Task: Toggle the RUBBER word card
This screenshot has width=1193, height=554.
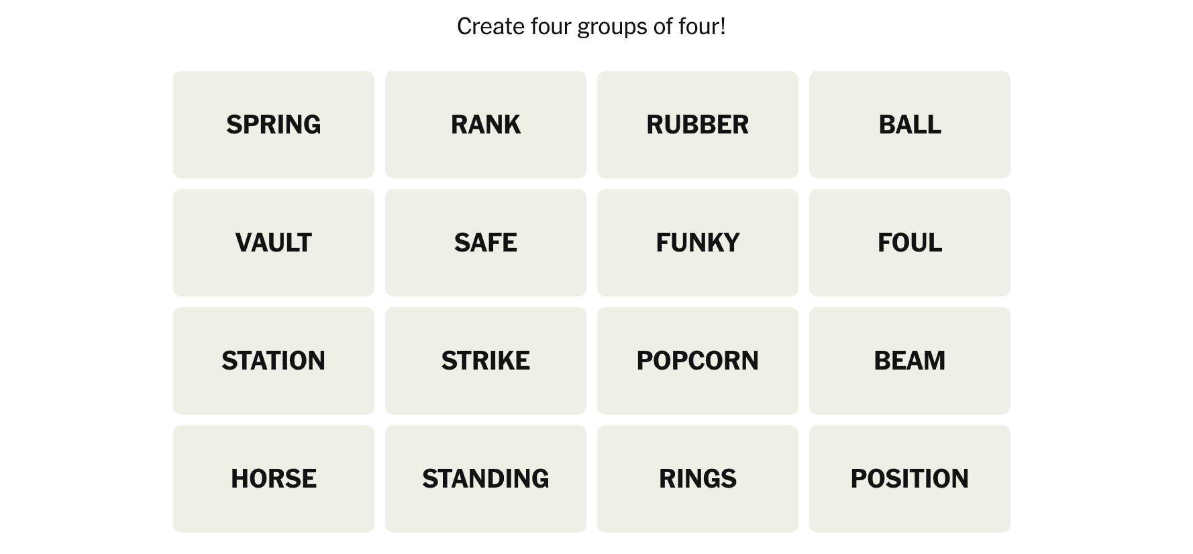Action: pos(697,125)
